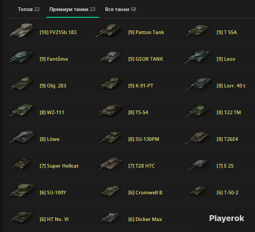Click the E 25 tank icon
The image size is (255, 232).
click(198, 164)
